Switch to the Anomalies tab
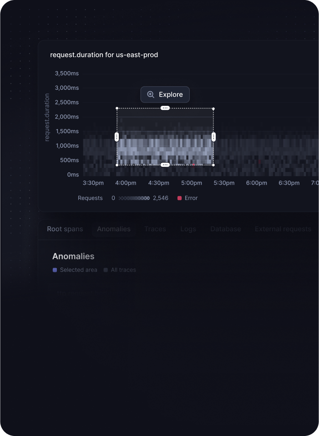The image size is (319, 436). click(x=114, y=229)
